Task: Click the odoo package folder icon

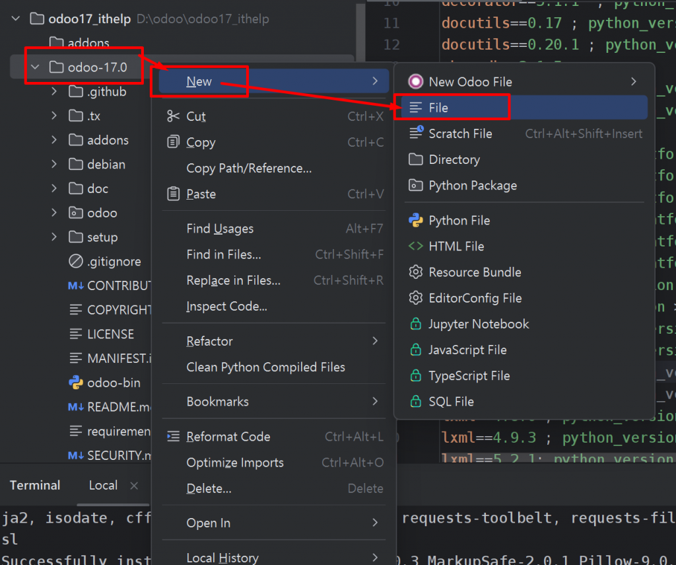Action: 76,213
